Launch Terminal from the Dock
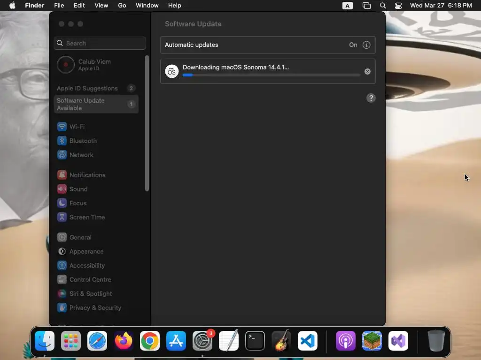This screenshot has height=360, width=481. point(255,341)
